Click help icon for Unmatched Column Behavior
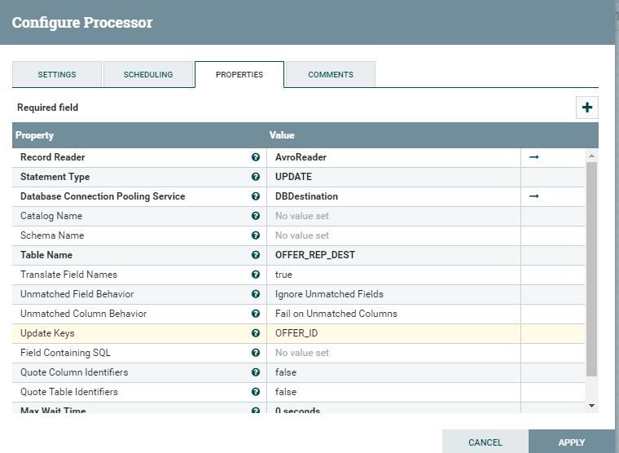The width and height of the screenshot is (619, 453). (x=256, y=314)
